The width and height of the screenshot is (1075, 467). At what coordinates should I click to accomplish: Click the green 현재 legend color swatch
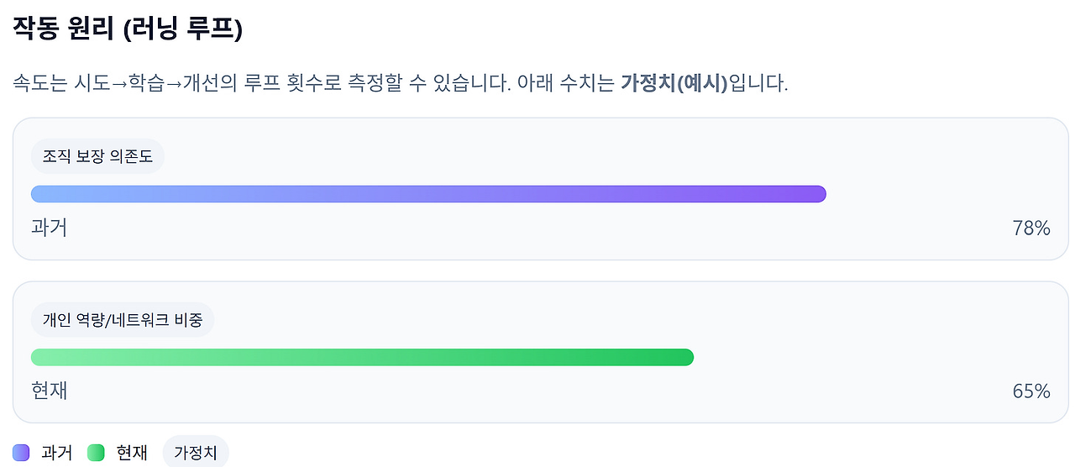(97, 453)
